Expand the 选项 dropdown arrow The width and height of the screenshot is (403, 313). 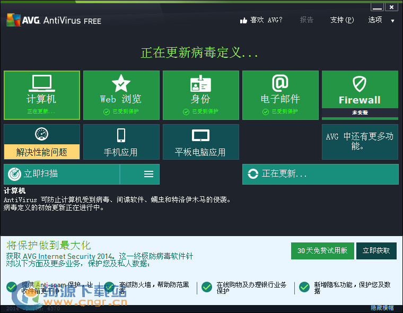coord(392,21)
